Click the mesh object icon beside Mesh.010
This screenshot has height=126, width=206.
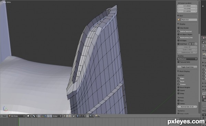coord(179,19)
